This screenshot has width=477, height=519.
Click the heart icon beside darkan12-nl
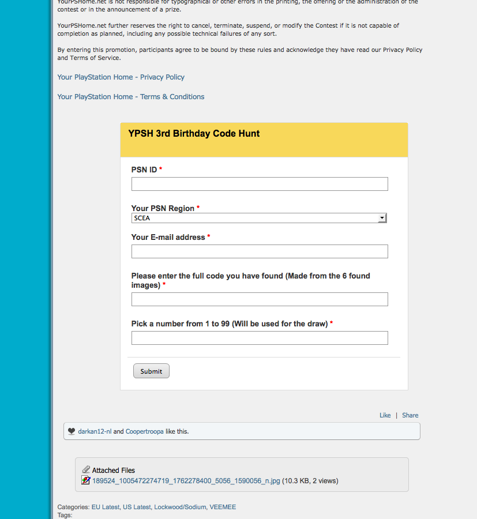(x=72, y=431)
